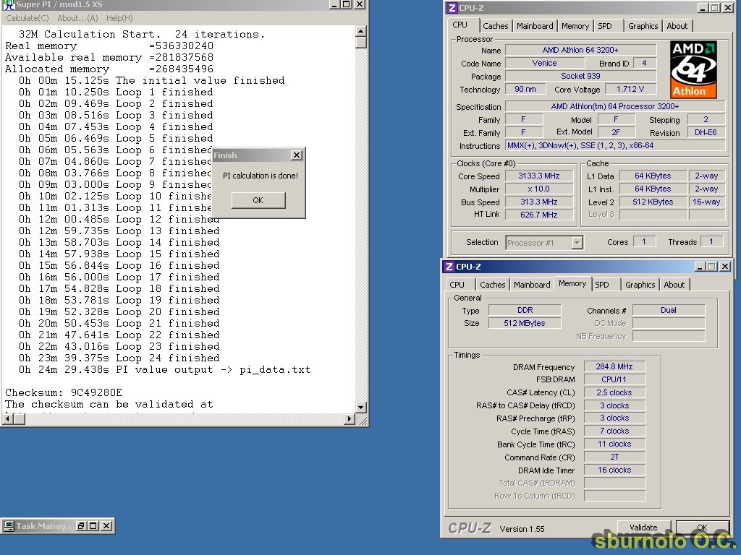Switch to Caches tab in upper CPU-Z window

pos(495,26)
